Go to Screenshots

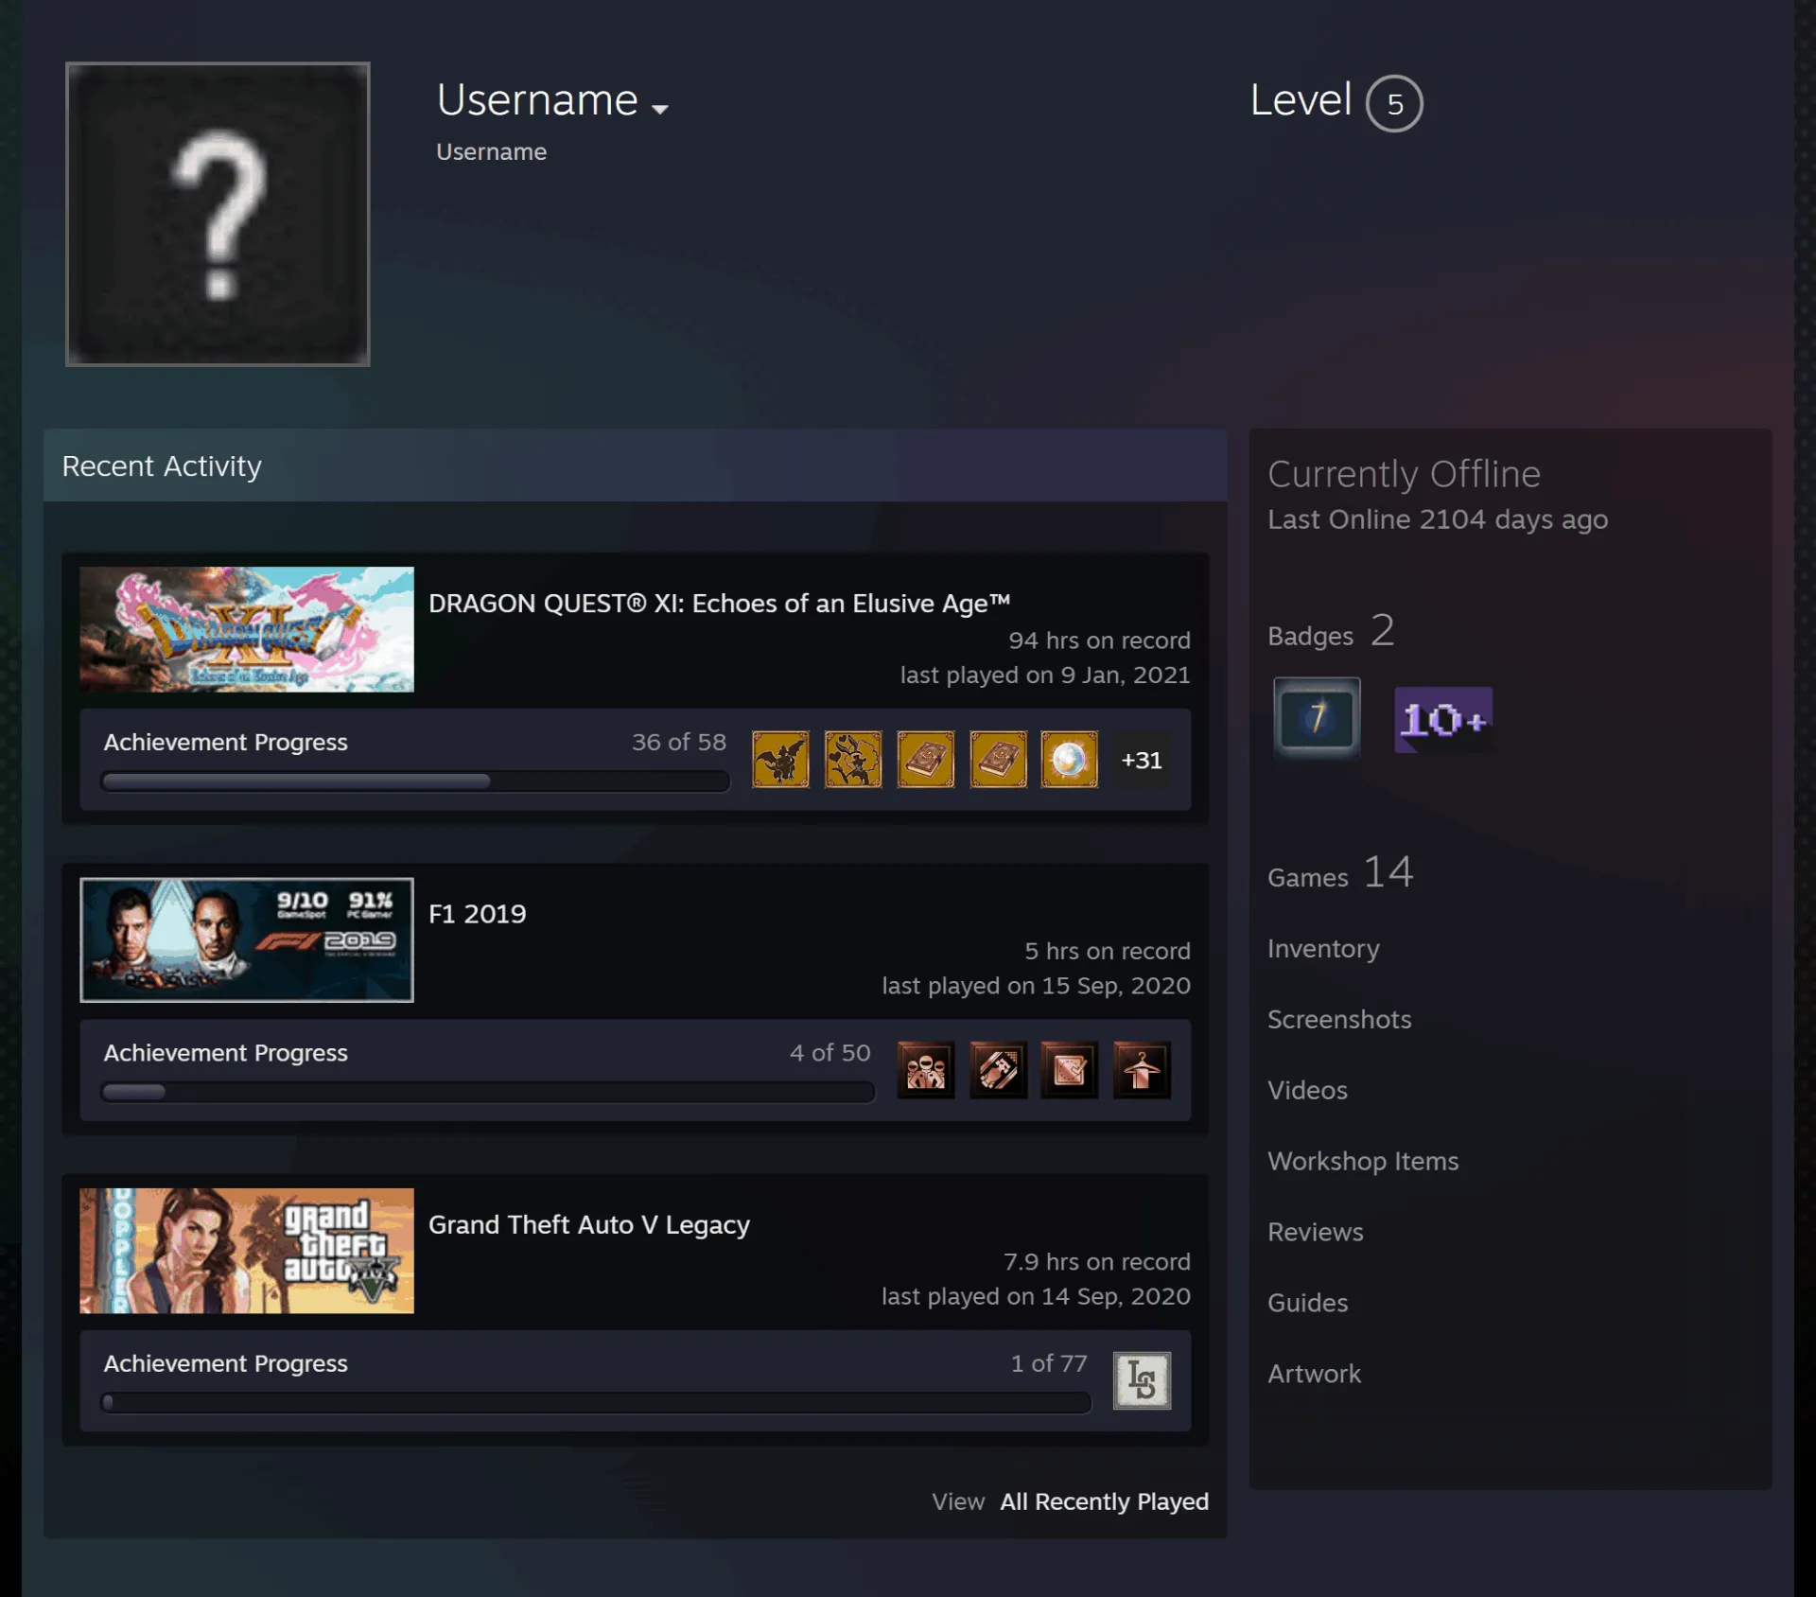1339,1019
